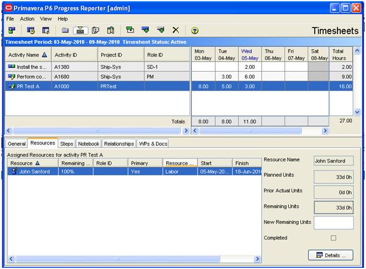This screenshot has width=366, height=269.
Task: Click sort triangle on Activity Name header
Action: [44, 55]
